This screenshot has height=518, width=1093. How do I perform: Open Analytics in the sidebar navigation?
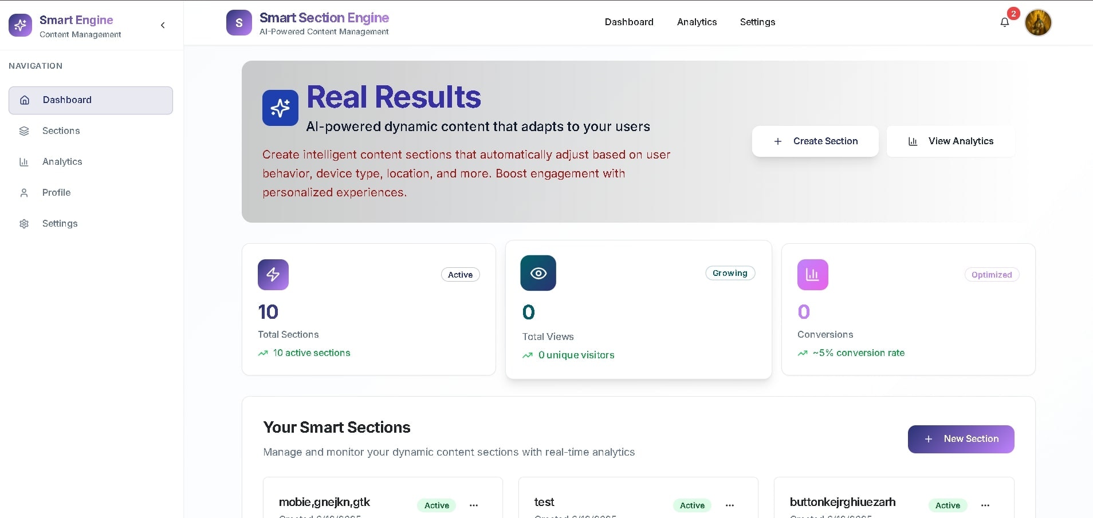[x=91, y=162]
